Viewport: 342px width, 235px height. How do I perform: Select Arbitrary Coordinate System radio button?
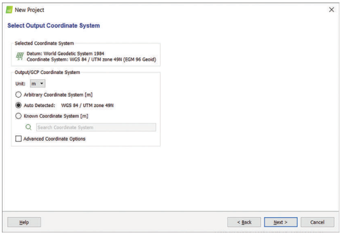[18, 94]
